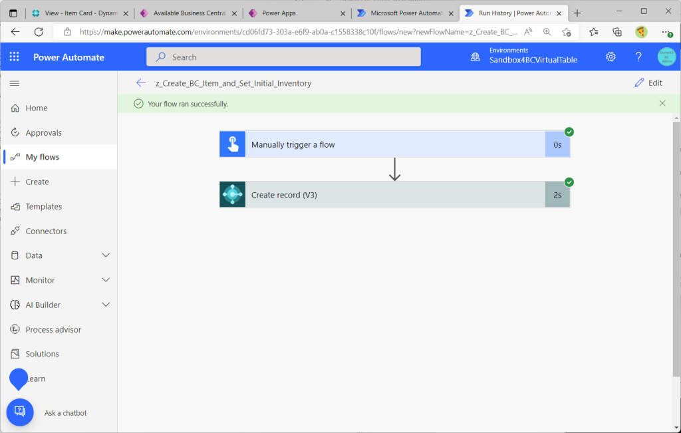Image resolution: width=681 pixels, height=433 pixels.
Task: Click the browser Back arrow
Action: (x=15, y=32)
